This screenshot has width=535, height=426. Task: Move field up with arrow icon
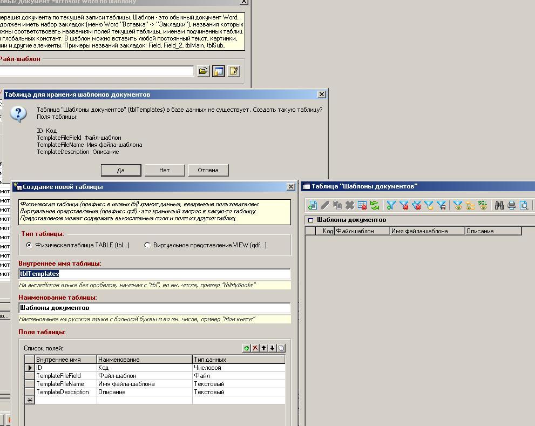(x=264, y=348)
